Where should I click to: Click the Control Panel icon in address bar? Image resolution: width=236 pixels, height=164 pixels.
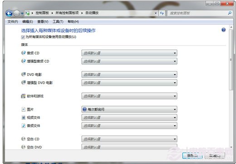tap(27, 13)
